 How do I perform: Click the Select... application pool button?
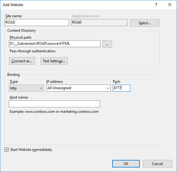click(x=145, y=23)
